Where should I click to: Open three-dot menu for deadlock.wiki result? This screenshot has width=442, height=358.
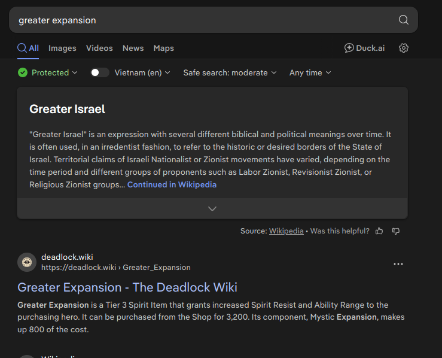398,264
